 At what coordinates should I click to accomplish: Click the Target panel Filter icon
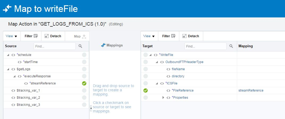[173, 36]
